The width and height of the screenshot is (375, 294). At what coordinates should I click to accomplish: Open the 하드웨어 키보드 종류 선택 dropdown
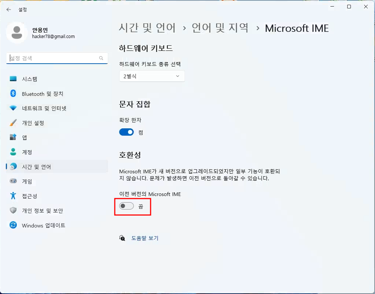pyautogui.click(x=152, y=76)
